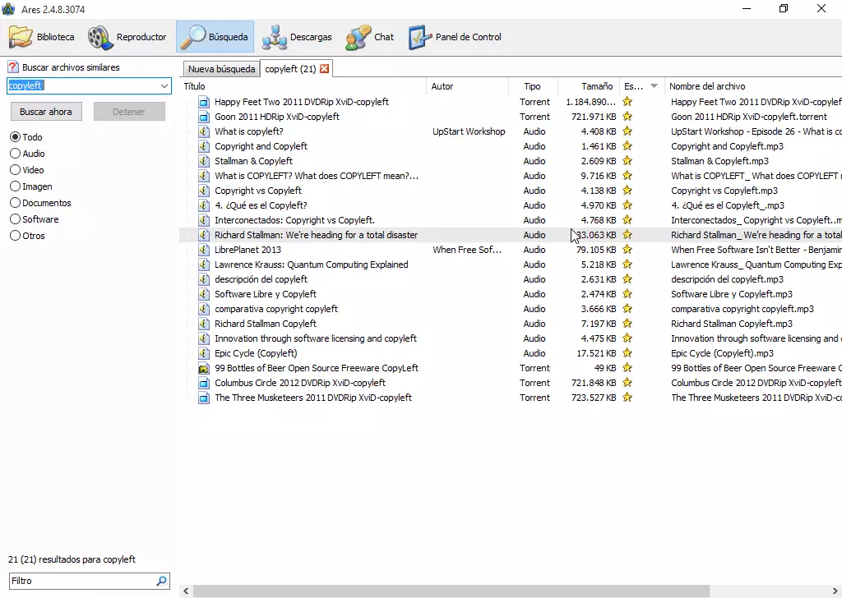
Task: Click the horizontal scrollbar at the bottom
Action: point(452,591)
